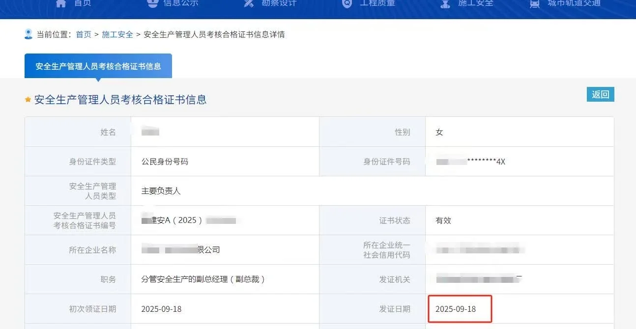Viewport: 636px width, 329px height.
Task: Click the 信息公示 icon in top navigation
Action: (x=152, y=3)
